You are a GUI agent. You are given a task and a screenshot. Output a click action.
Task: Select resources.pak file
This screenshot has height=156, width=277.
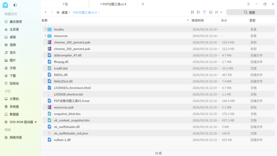(159, 107)
